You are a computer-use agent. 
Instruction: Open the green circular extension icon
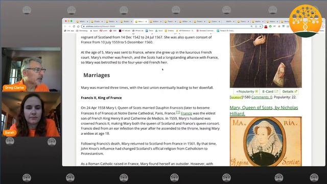270,27
